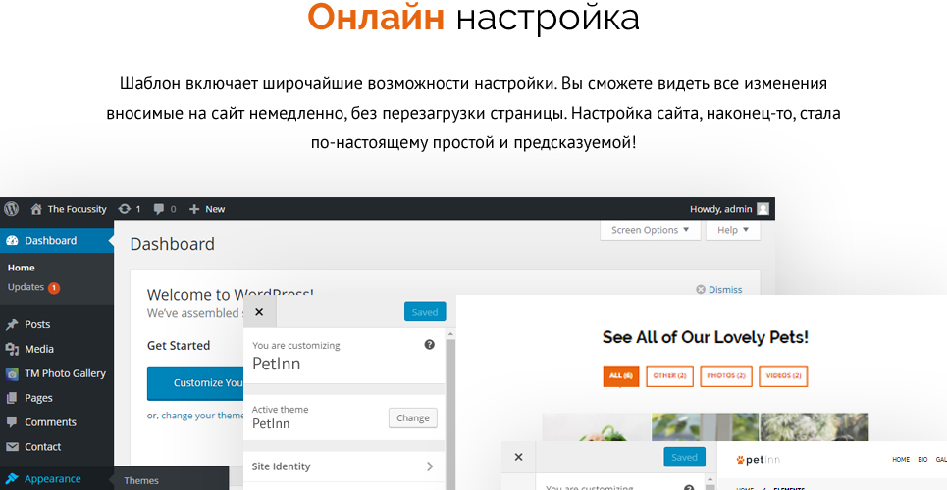
Task: Click the Welcome to WordPress! heading
Action: (230, 294)
